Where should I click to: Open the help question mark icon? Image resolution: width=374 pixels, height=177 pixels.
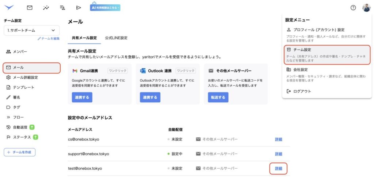(x=353, y=8)
